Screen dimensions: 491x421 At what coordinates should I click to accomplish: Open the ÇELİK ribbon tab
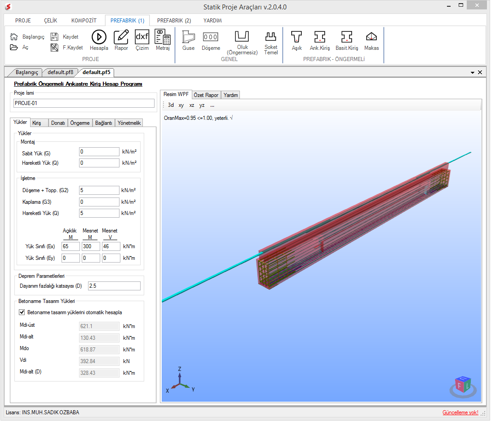coord(50,21)
